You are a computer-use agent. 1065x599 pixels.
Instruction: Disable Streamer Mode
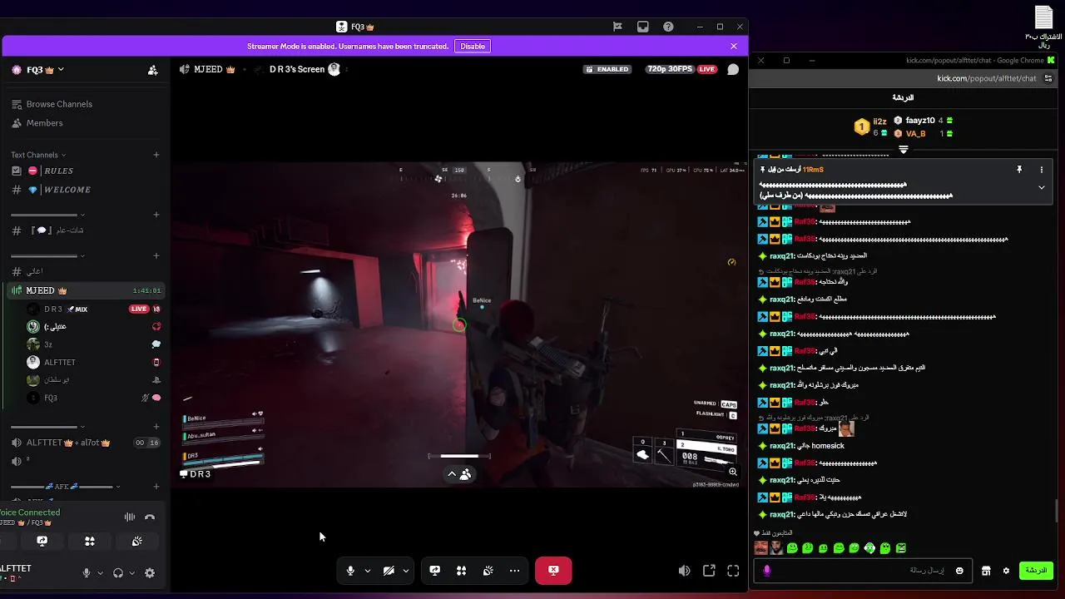[473, 47]
